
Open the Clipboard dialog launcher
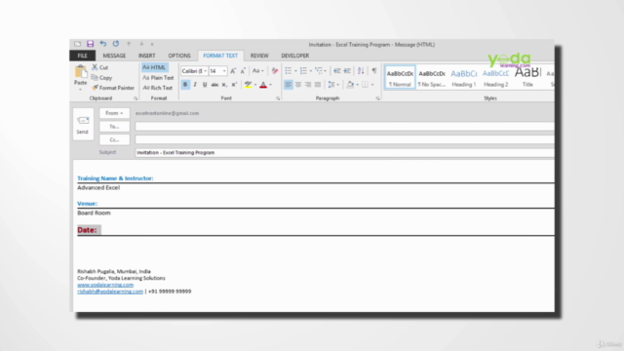pos(136,98)
